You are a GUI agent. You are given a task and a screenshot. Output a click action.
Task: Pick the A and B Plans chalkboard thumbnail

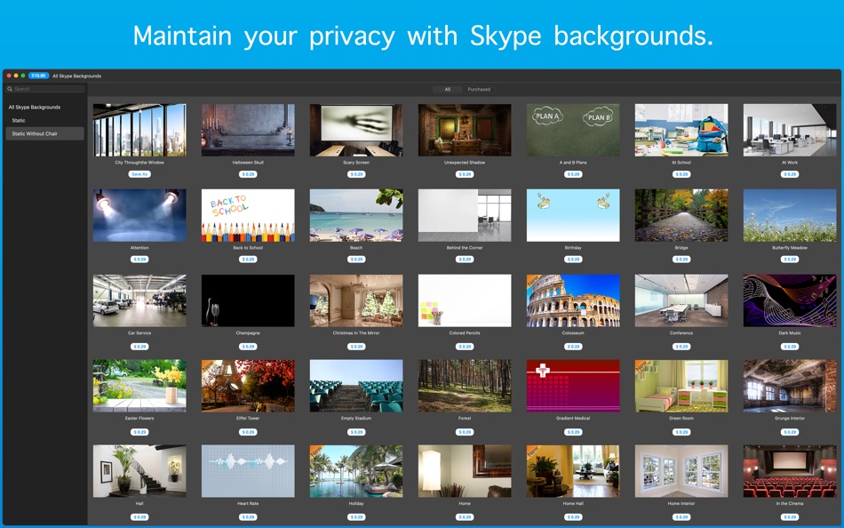573,130
